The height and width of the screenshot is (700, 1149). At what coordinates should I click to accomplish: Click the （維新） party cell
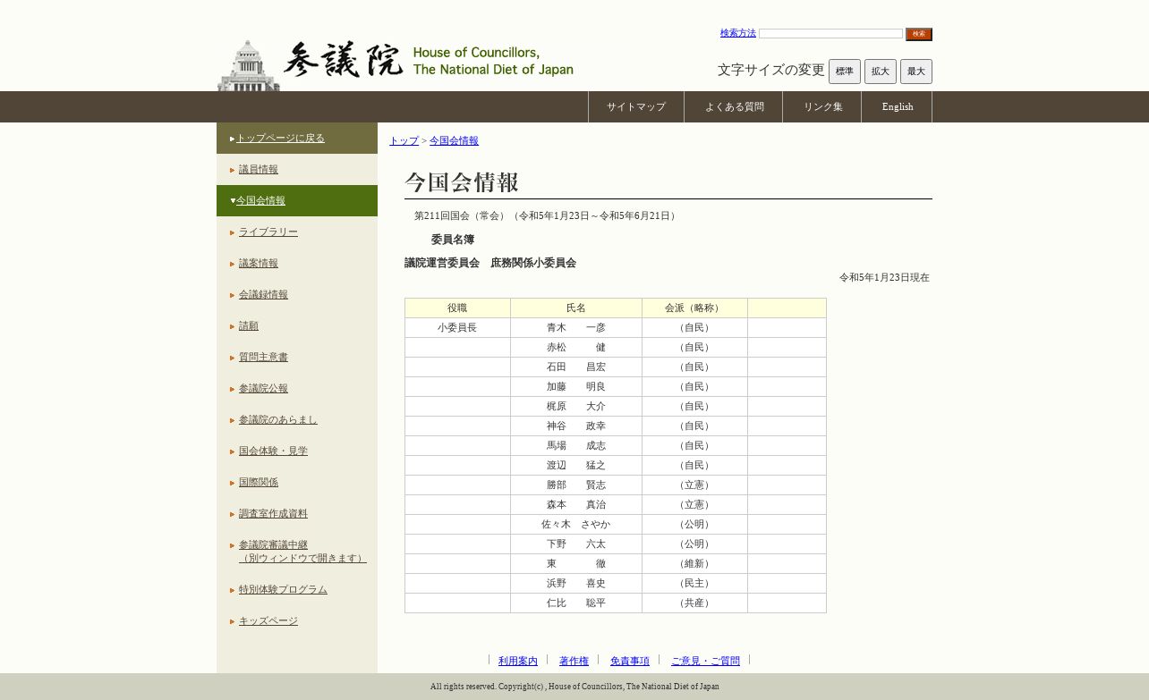694,564
